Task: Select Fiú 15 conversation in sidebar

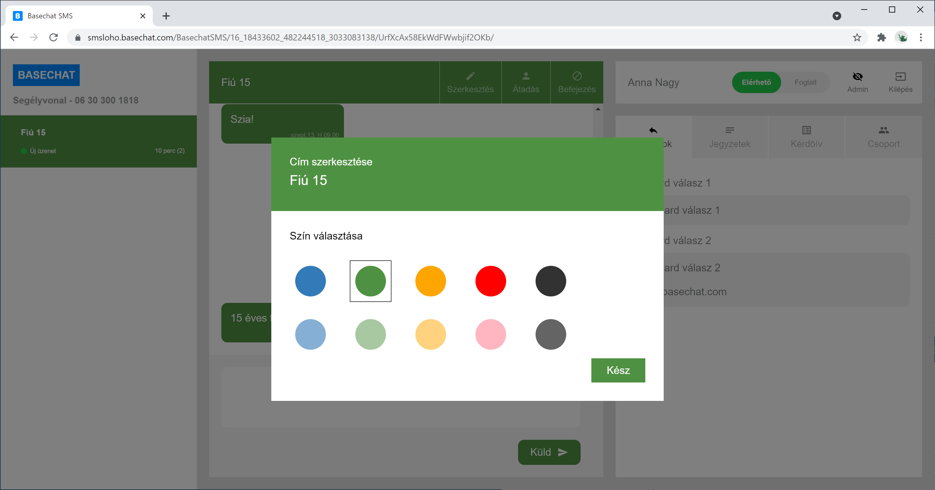Action: [98, 141]
